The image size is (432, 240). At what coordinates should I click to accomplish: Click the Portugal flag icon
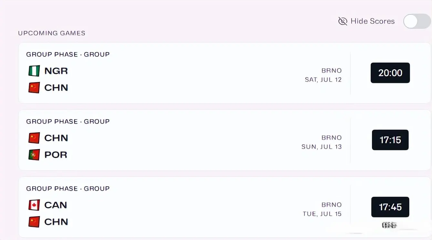pyautogui.click(x=34, y=155)
